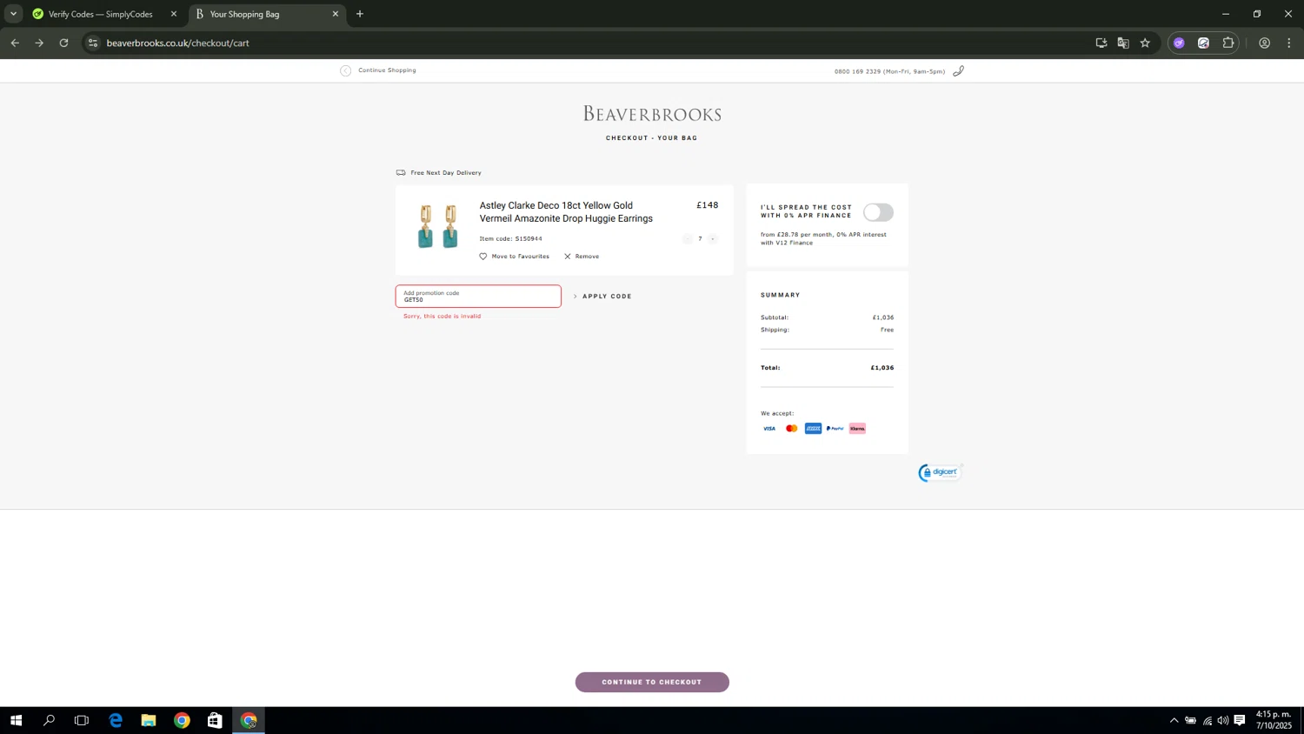Open File Explorer from the taskbar
Image resolution: width=1304 pixels, height=734 pixels.
coord(149,720)
